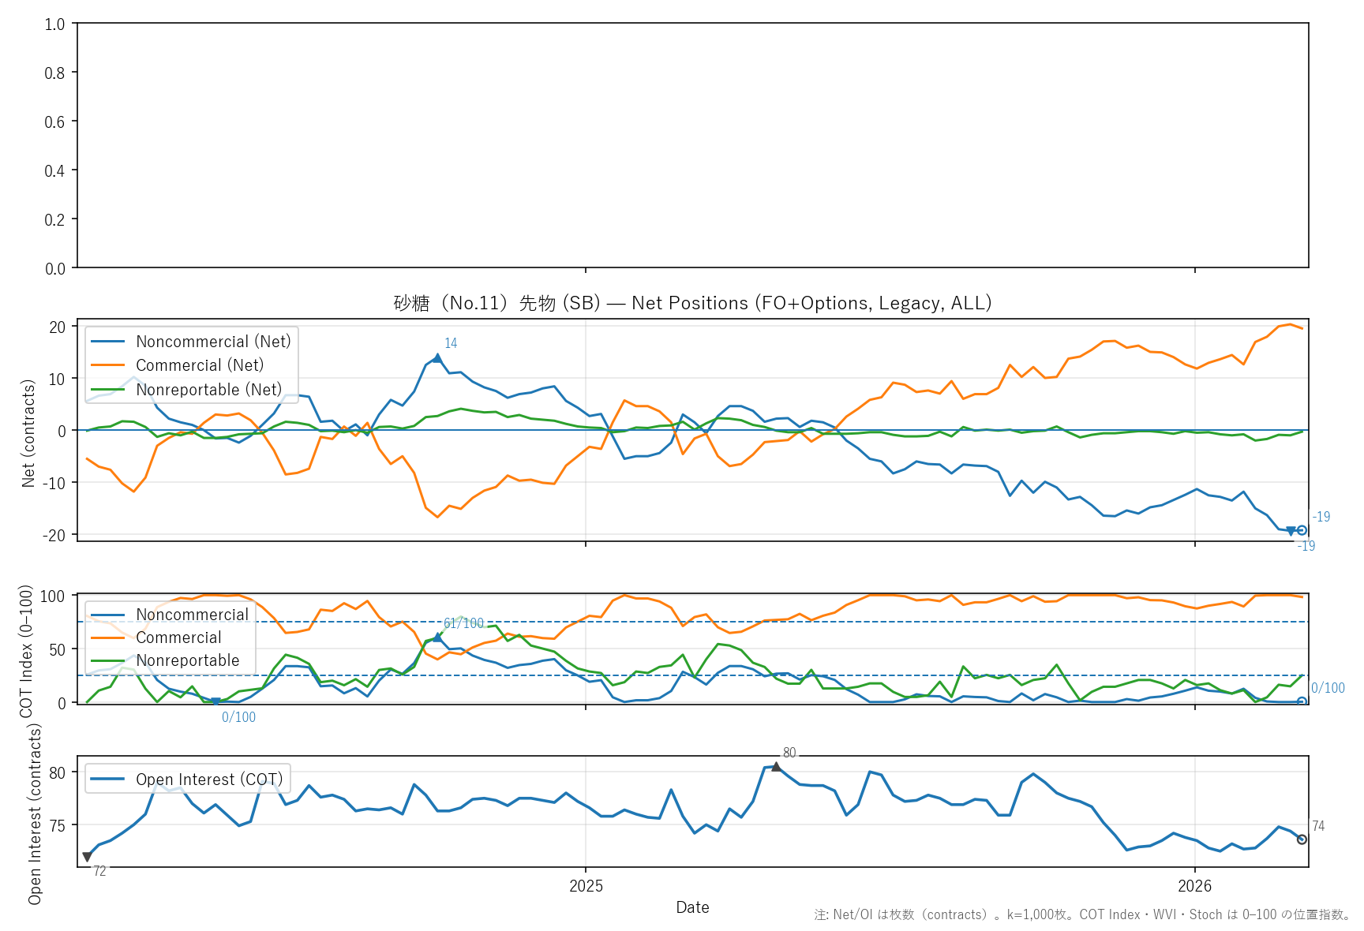1364x931 pixels.
Task: Click the footnote text beginning with 注: Net/OI
Action: coord(1082,914)
